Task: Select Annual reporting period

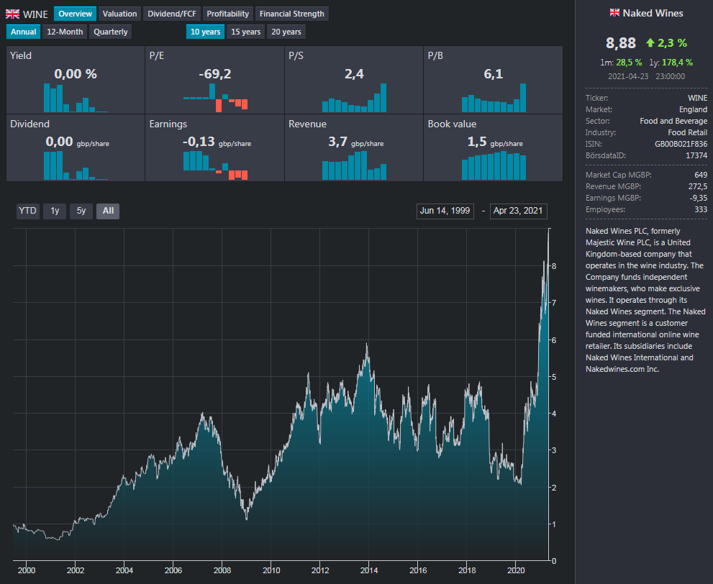Action: point(23,32)
